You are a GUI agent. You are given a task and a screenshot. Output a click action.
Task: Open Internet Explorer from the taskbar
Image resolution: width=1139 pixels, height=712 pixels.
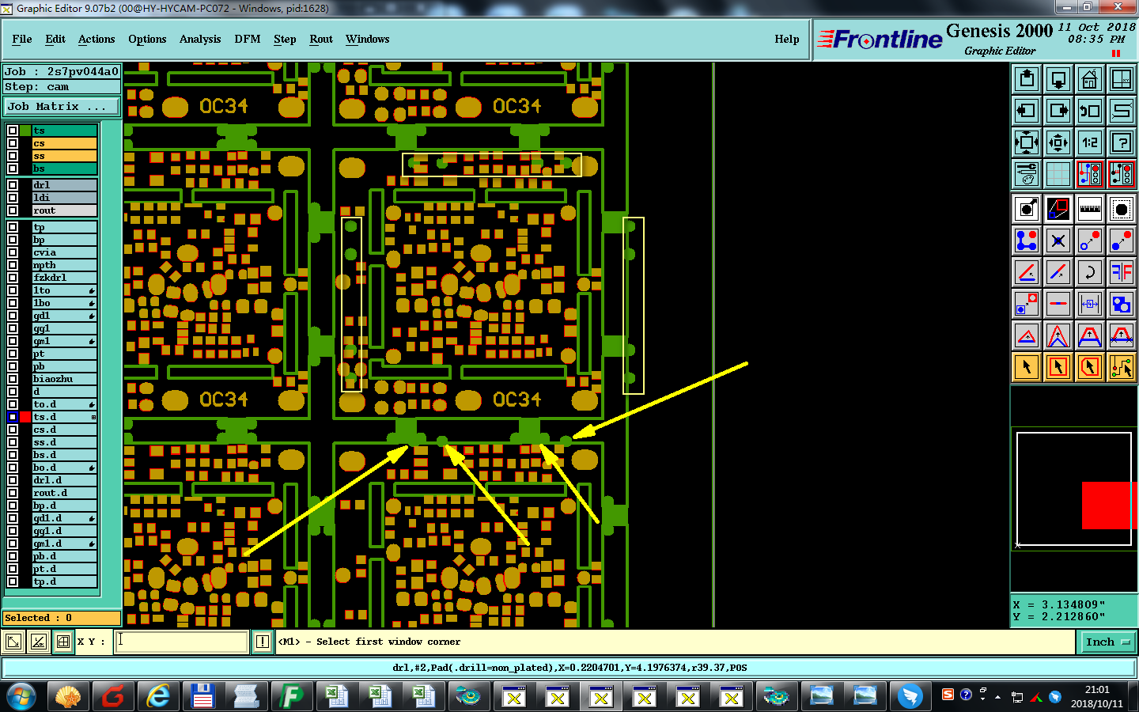coord(158,696)
